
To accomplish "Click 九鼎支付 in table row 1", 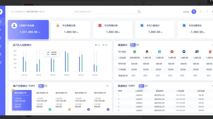I will click(x=139, y=95).
